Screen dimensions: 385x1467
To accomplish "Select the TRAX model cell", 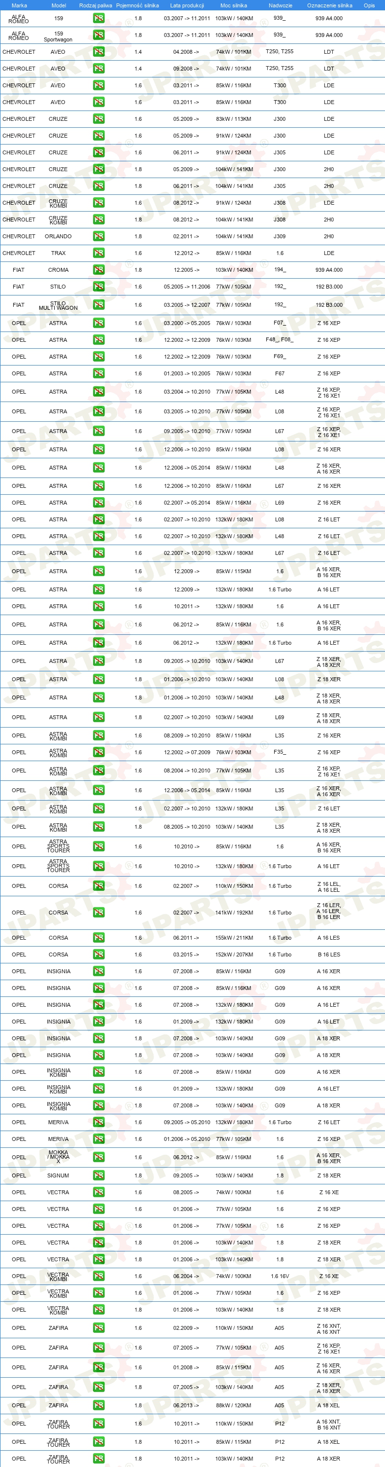I will (58, 253).
